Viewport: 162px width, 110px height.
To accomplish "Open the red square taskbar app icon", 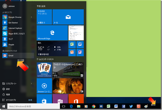I will click(139, 106).
